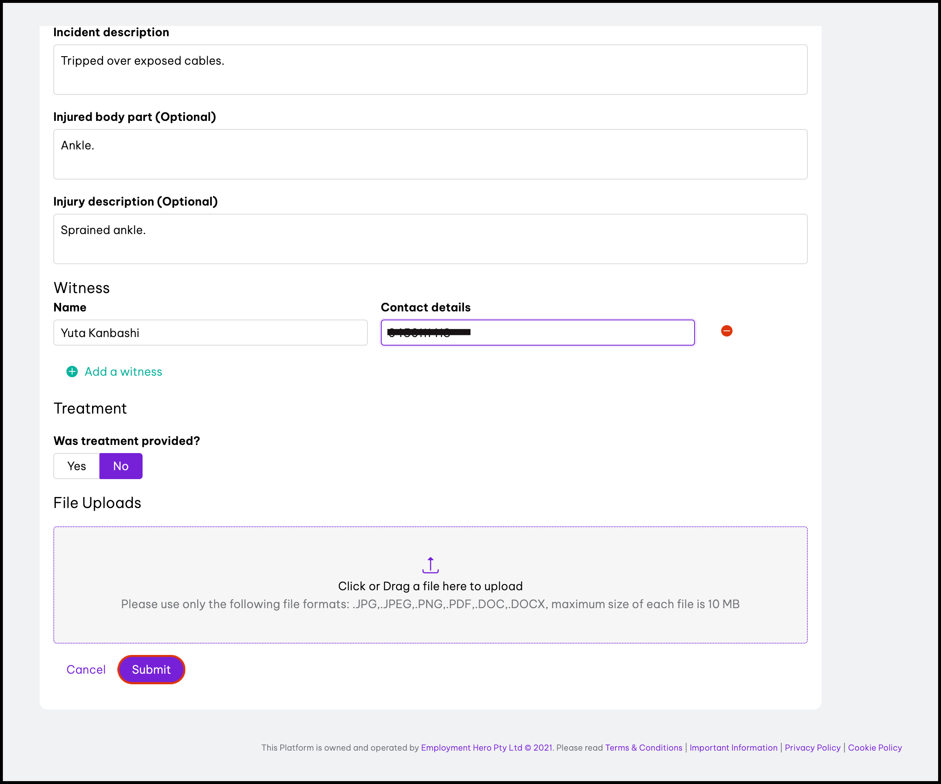Click the Submit button
The height and width of the screenshot is (784, 941).
(151, 669)
